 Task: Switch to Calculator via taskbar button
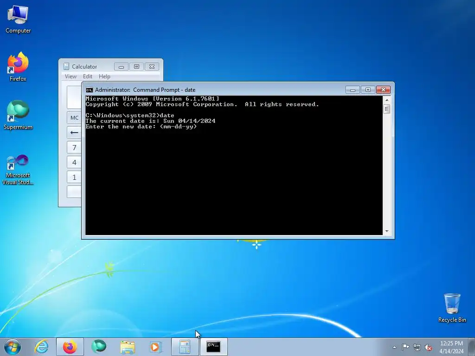click(x=185, y=347)
